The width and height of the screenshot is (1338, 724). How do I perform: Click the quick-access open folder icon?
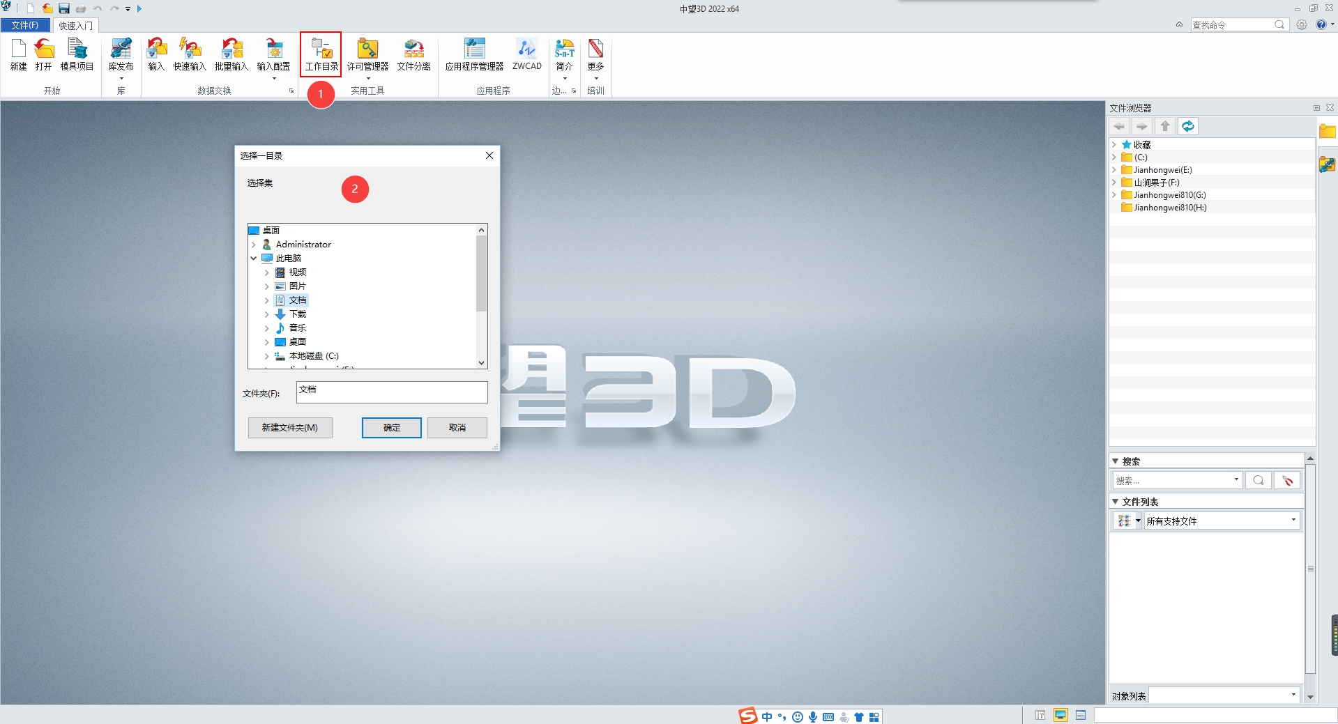(x=47, y=8)
